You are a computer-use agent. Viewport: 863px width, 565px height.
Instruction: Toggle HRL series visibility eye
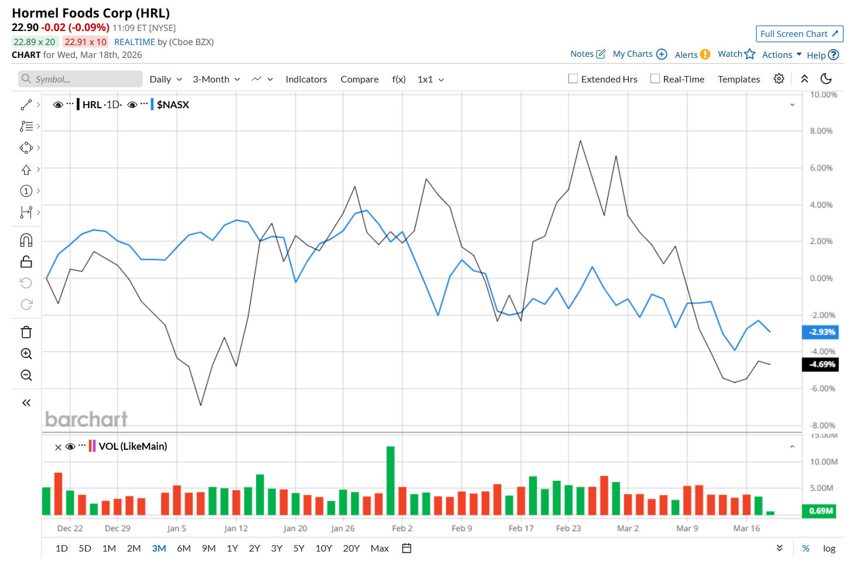point(58,105)
